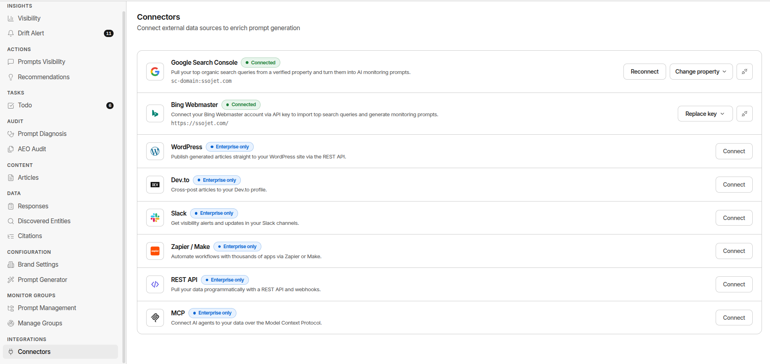Viewport: 770px width, 364px height.
Task: Go to Manage Groups
Action: click(x=60, y=323)
